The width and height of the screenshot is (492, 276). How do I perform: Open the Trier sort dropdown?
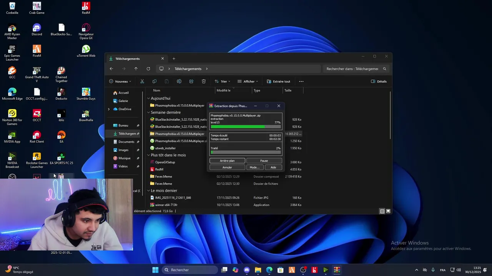(x=223, y=81)
